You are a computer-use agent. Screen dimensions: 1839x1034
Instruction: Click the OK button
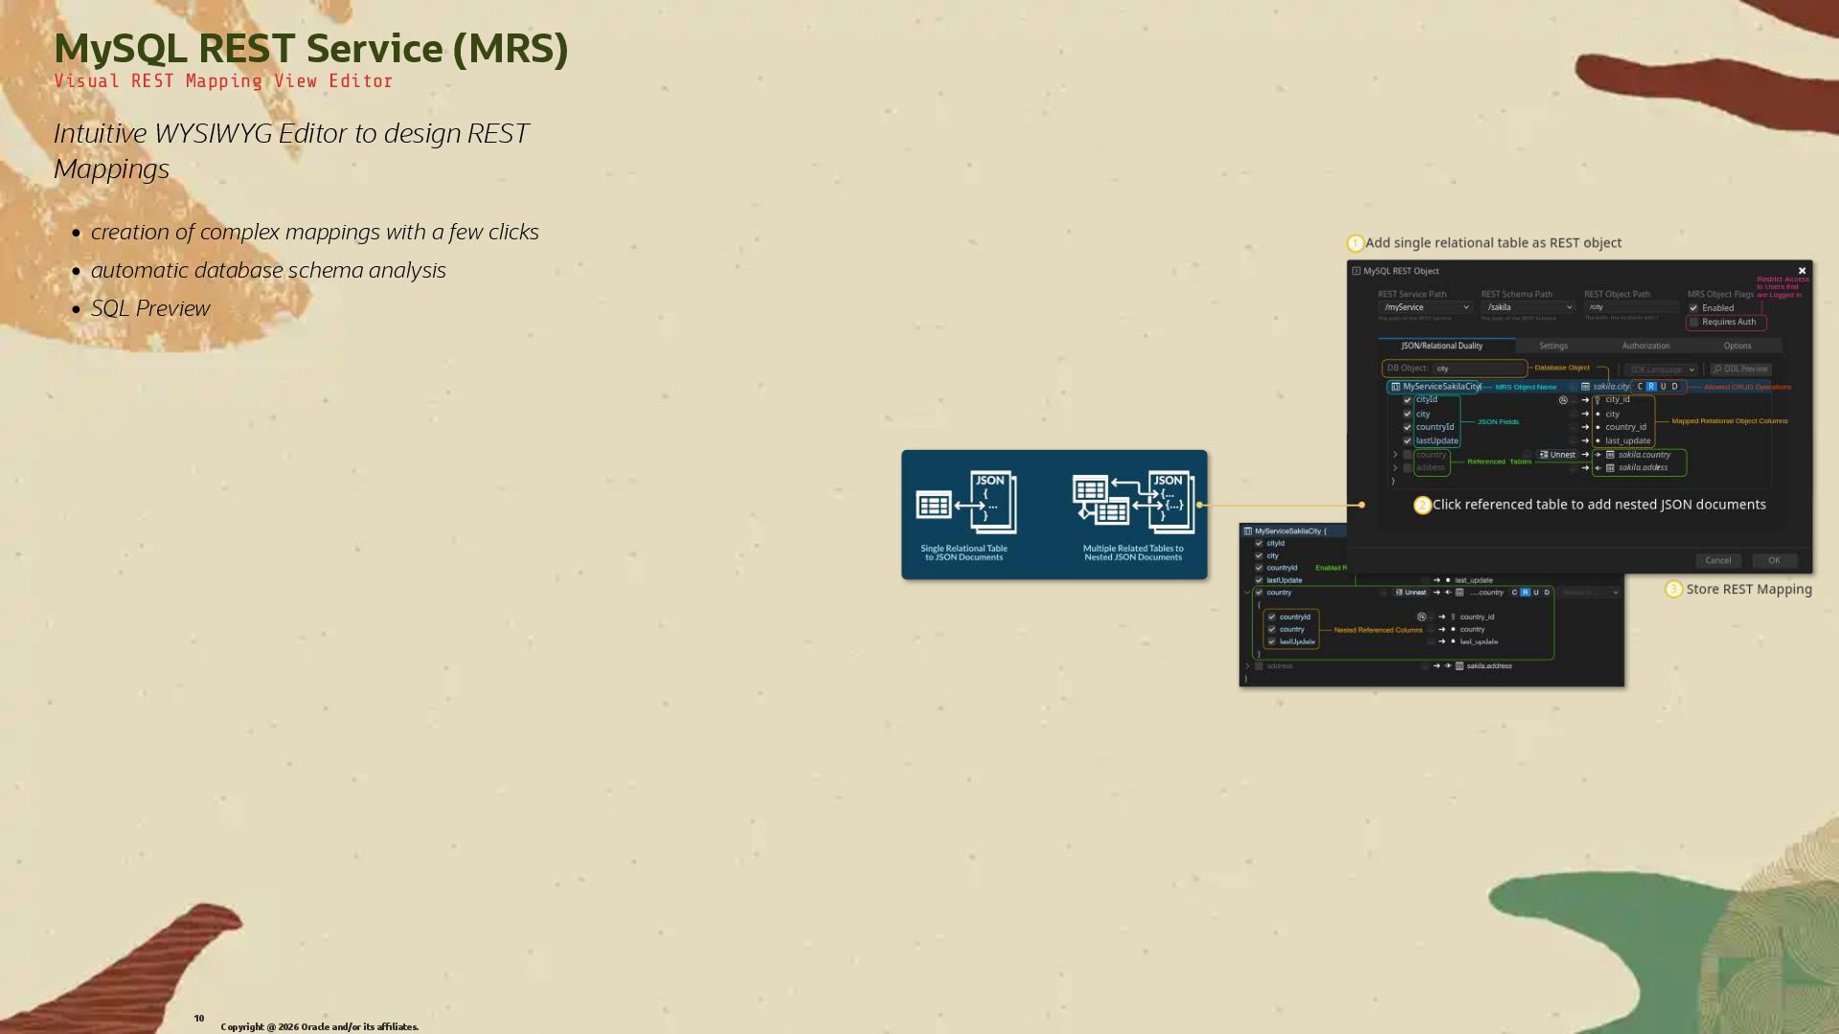(x=1773, y=561)
